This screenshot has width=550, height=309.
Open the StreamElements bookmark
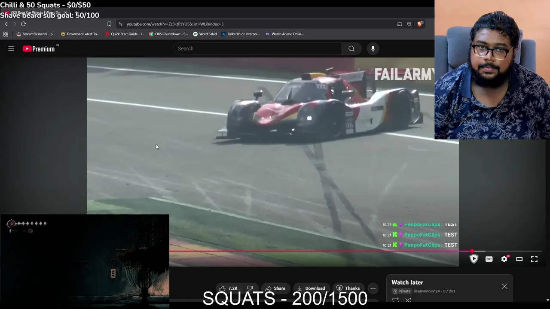[x=36, y=34]
